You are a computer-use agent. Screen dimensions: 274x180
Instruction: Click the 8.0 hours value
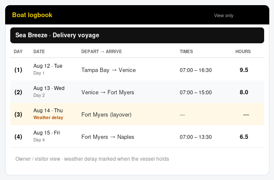244,92
